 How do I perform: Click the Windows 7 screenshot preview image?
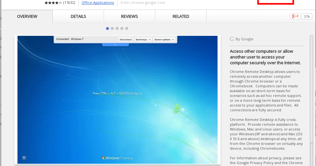pyautogui.click(x=117, y=100)
